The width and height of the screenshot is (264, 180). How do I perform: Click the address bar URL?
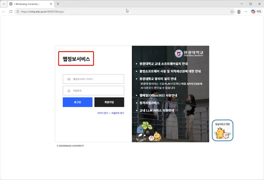pyautogui.click(x=43, y=12)
